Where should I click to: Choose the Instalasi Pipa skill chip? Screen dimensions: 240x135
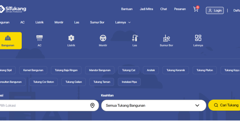129,82
